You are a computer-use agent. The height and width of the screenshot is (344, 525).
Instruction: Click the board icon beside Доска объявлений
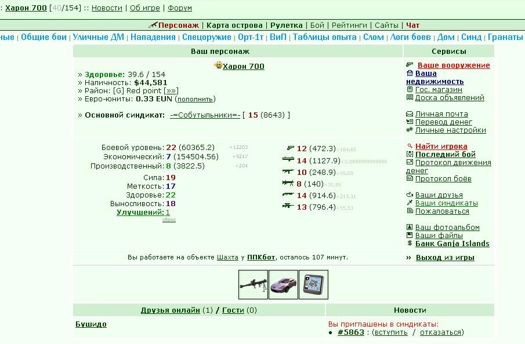click(x=410, y=97)
